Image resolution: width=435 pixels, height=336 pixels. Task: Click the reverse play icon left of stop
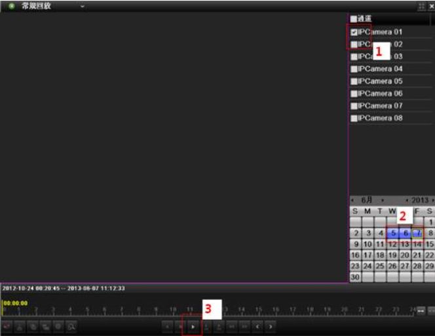[168, 326]
